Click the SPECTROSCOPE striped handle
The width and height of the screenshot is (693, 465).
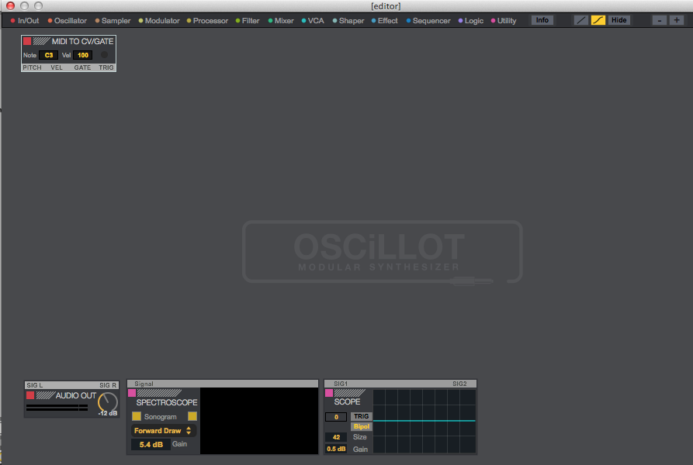pyautogui.click(x=159, y=393)
